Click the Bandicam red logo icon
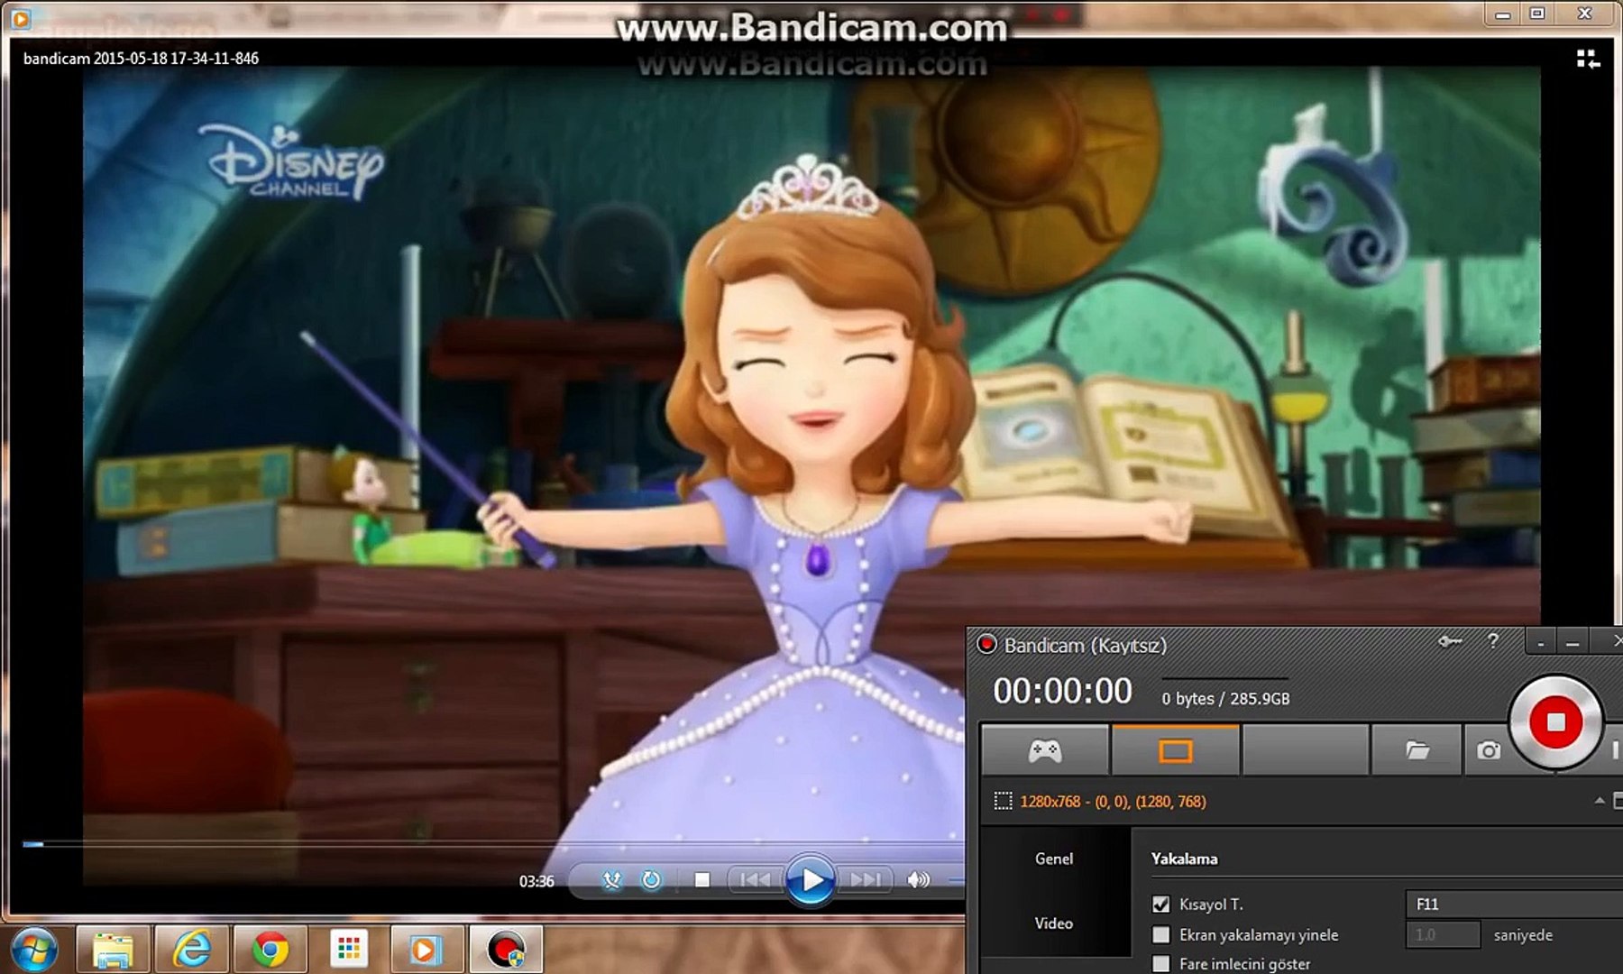Viewport: 1623px width, 974px height. (x=986, y=644)
